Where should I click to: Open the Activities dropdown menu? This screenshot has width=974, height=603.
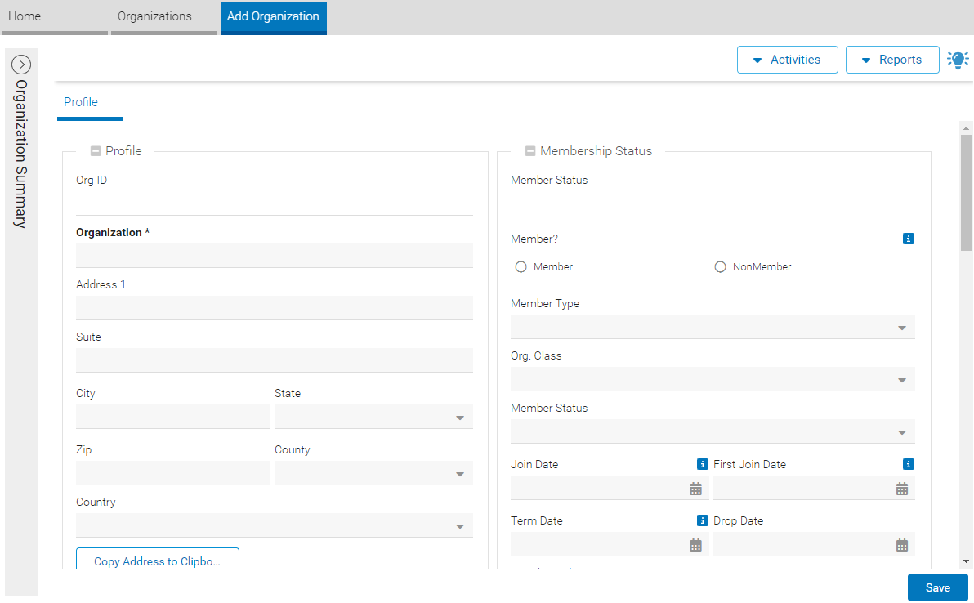(x=787, y=60)
